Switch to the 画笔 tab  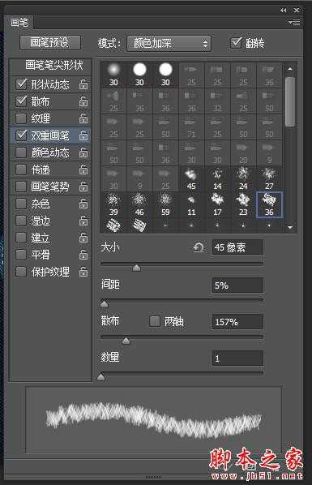tap(19, 22)
